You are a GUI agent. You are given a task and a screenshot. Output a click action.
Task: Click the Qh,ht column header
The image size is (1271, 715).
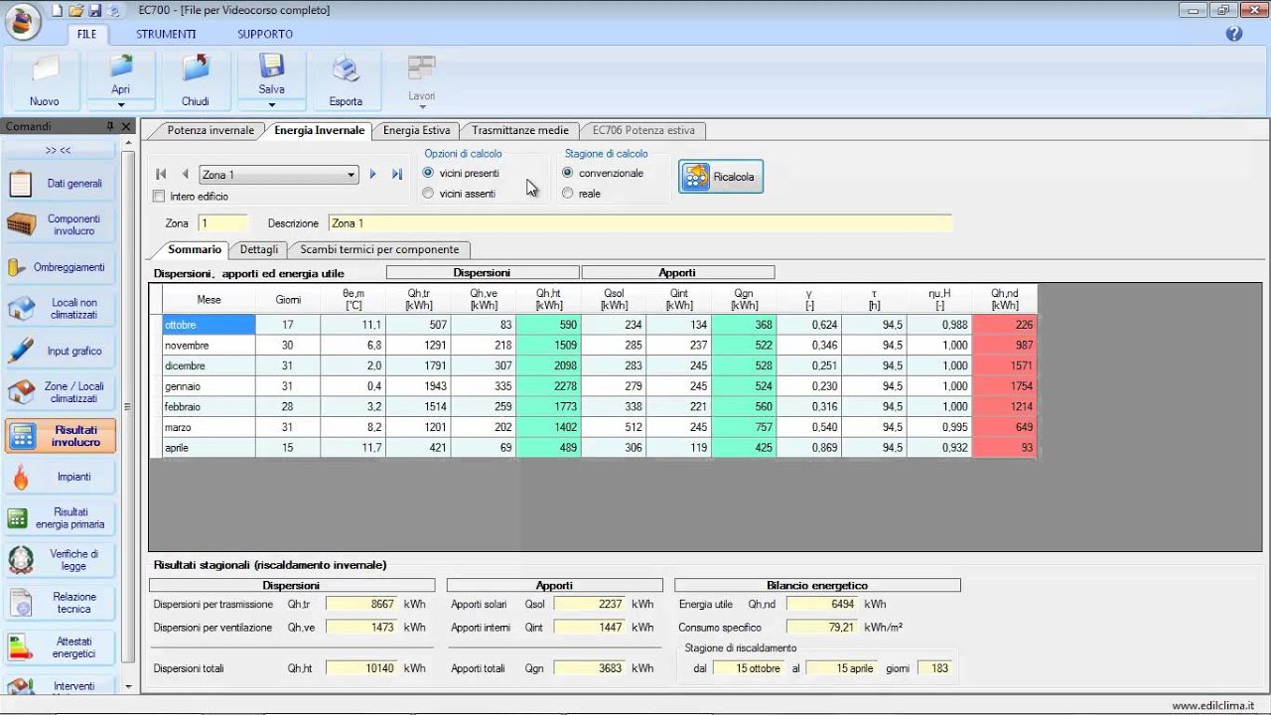click(x=549, y=299)
